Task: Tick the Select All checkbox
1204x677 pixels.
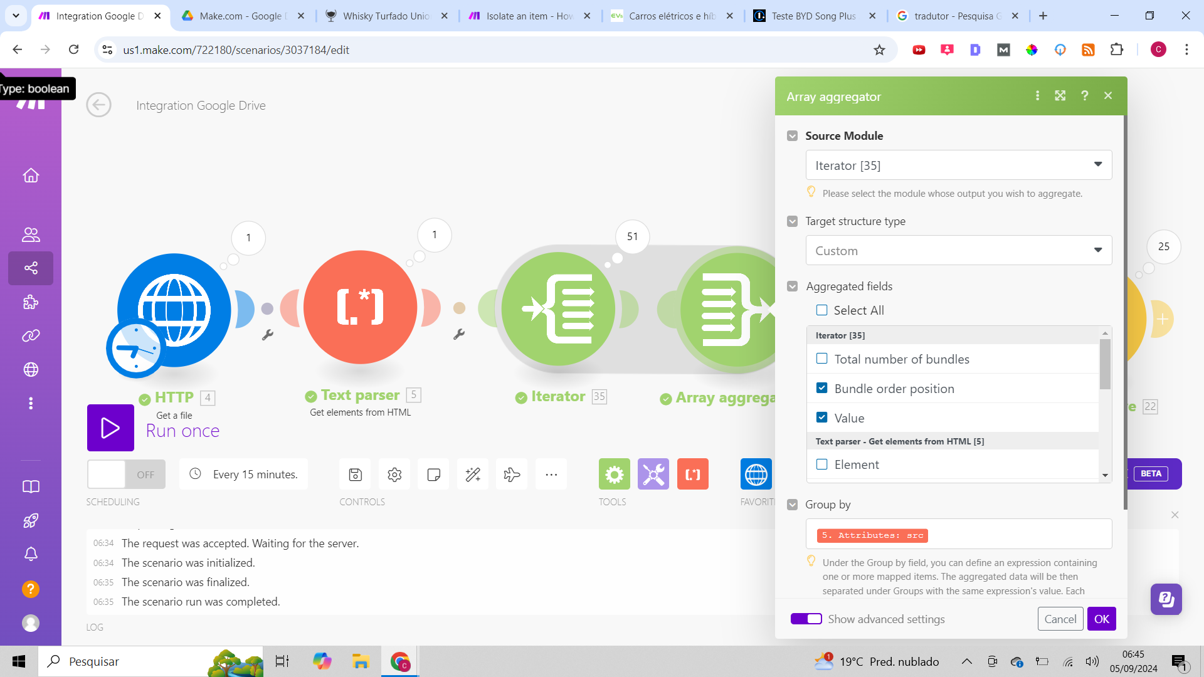Action: click(821, 310)
